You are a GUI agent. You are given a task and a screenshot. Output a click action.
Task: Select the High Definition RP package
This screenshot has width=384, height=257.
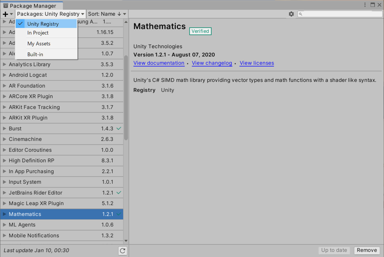61,161
